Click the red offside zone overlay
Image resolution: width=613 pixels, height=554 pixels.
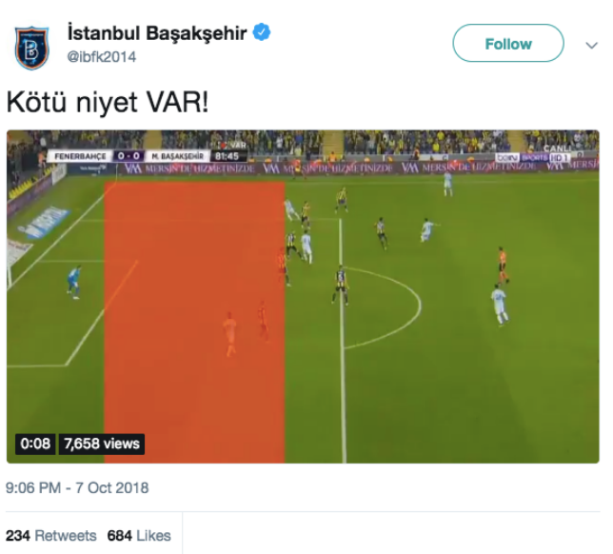(194, 322)
